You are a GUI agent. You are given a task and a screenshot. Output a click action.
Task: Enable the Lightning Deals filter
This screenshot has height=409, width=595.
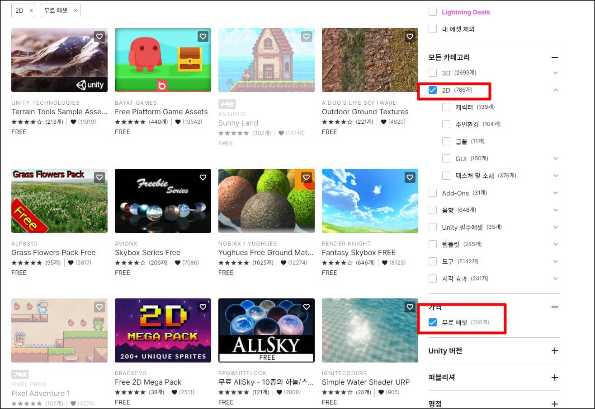(x=432, y=12)
